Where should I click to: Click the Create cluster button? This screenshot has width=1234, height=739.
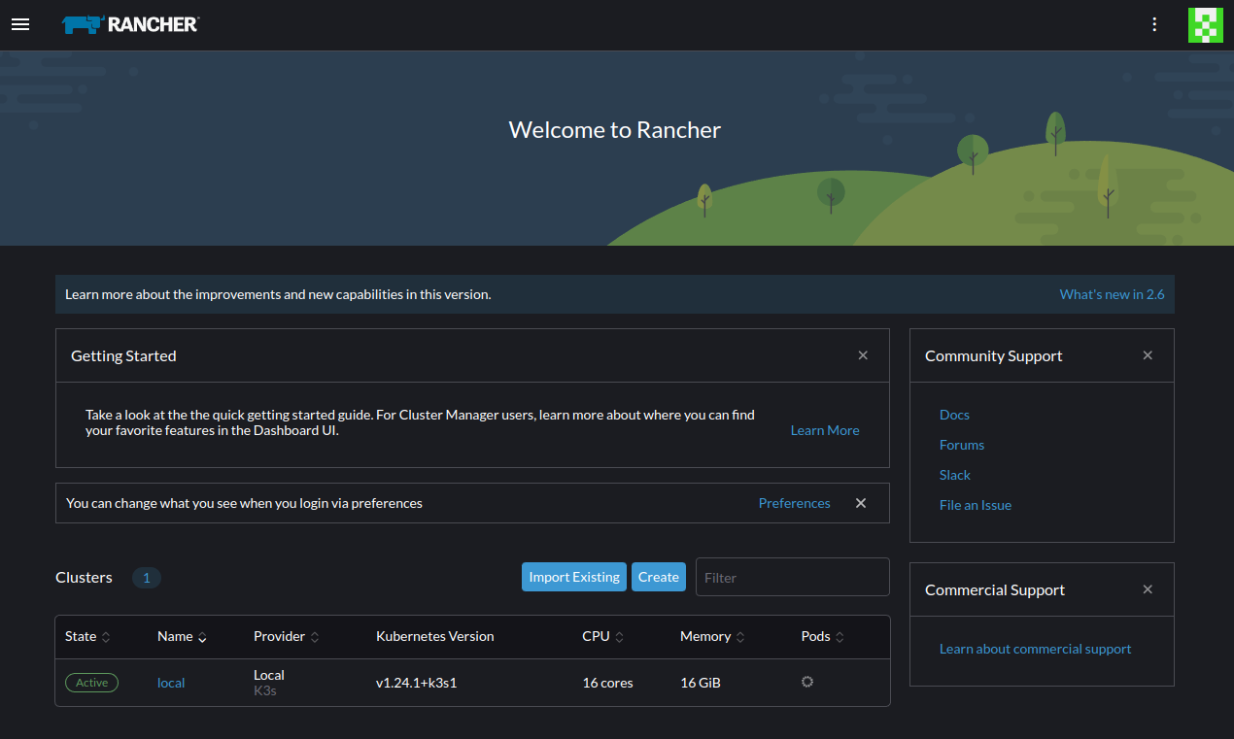pyautogui.click(x=659, y=577)
